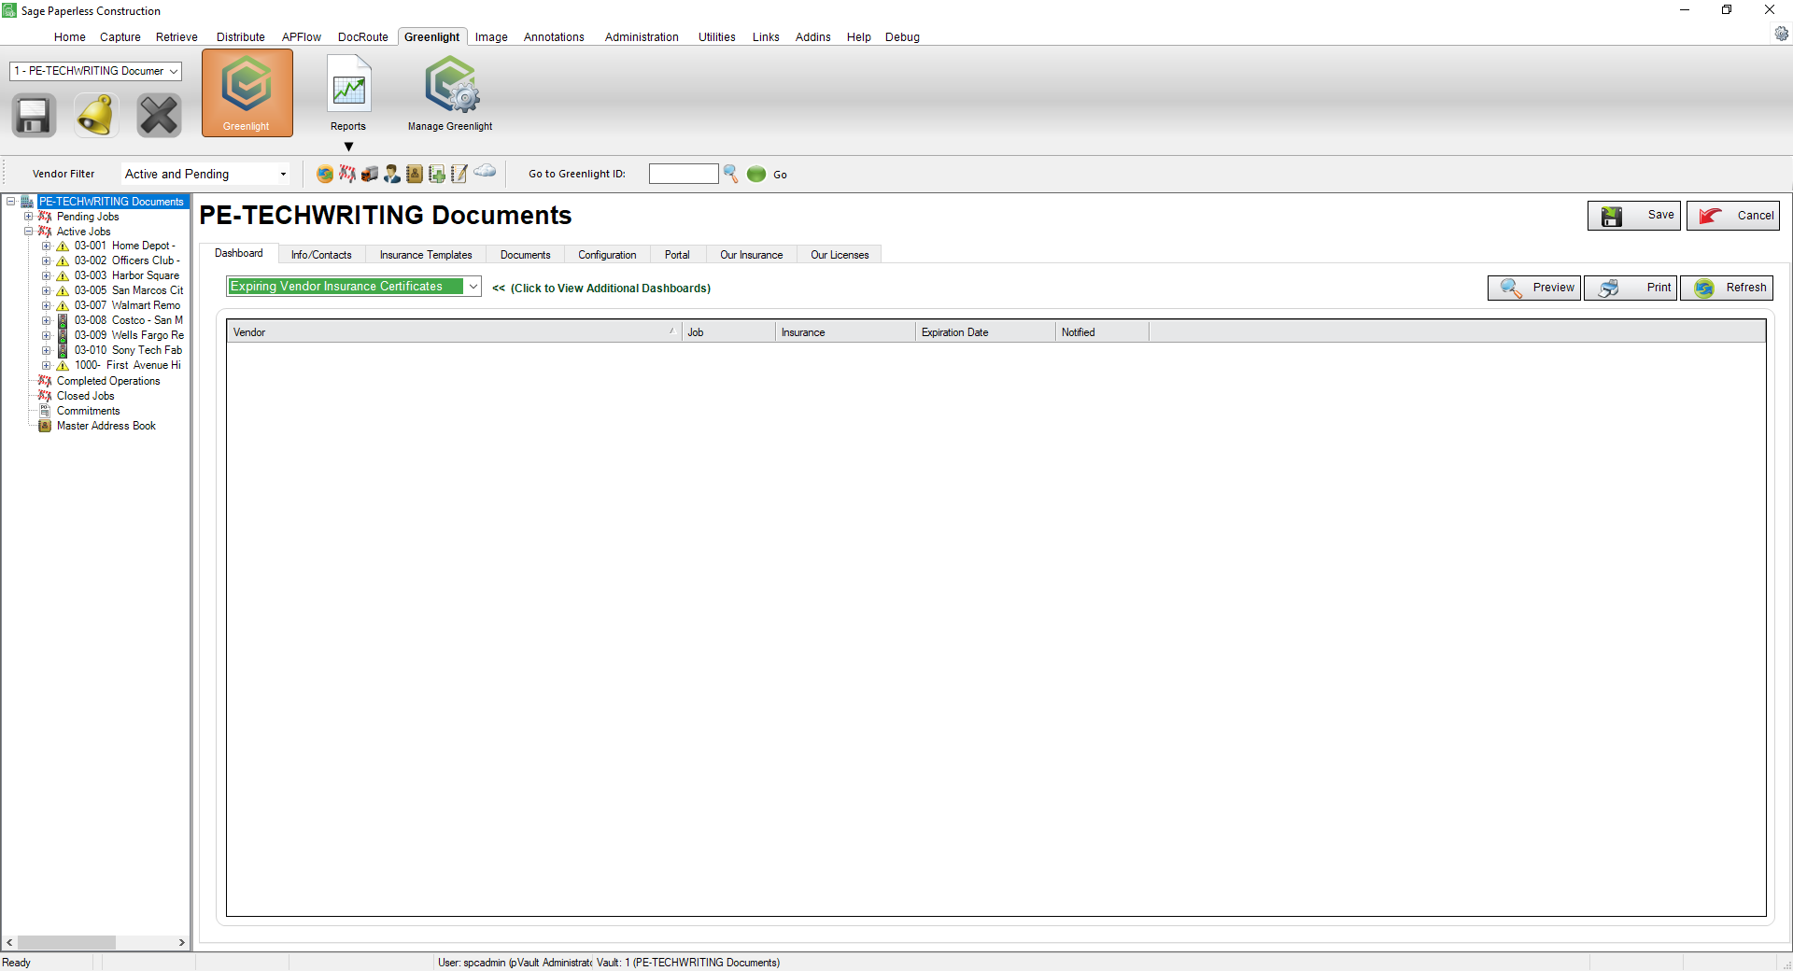Click the Go to Greenlight ID input field
Viewport: 1793px width, 971px height.
684,174
